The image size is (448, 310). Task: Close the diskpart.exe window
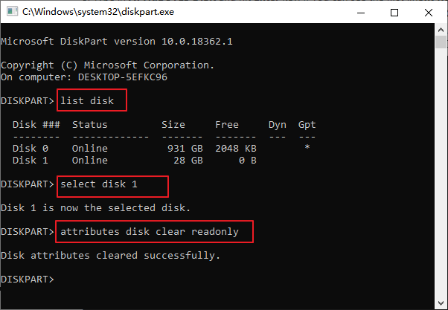[x=429, y=12]
